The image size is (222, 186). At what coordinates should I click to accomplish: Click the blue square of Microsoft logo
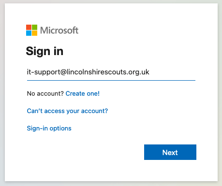(29, 33)
